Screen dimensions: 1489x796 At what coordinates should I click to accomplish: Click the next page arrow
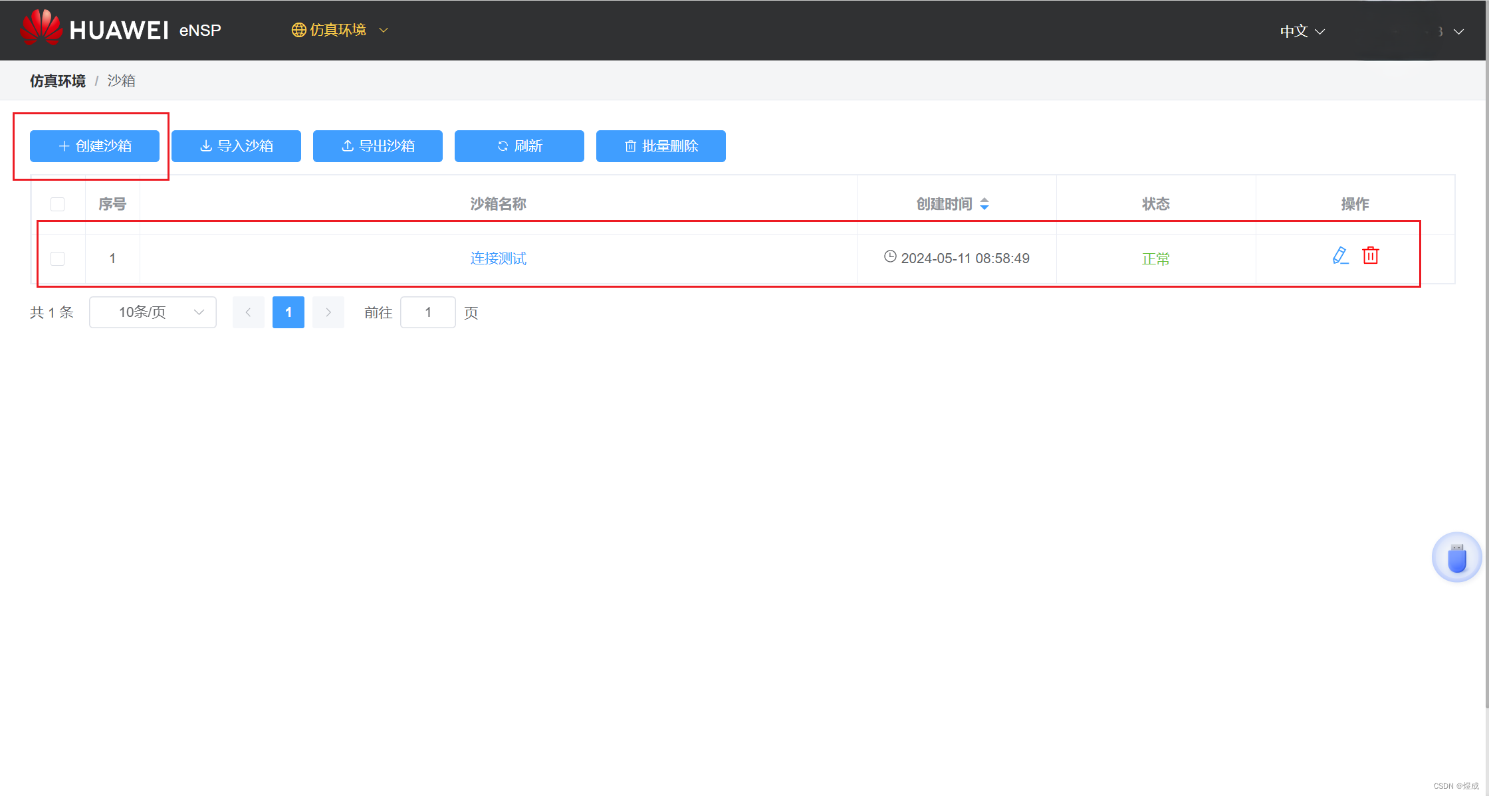(x=328, y=312)
